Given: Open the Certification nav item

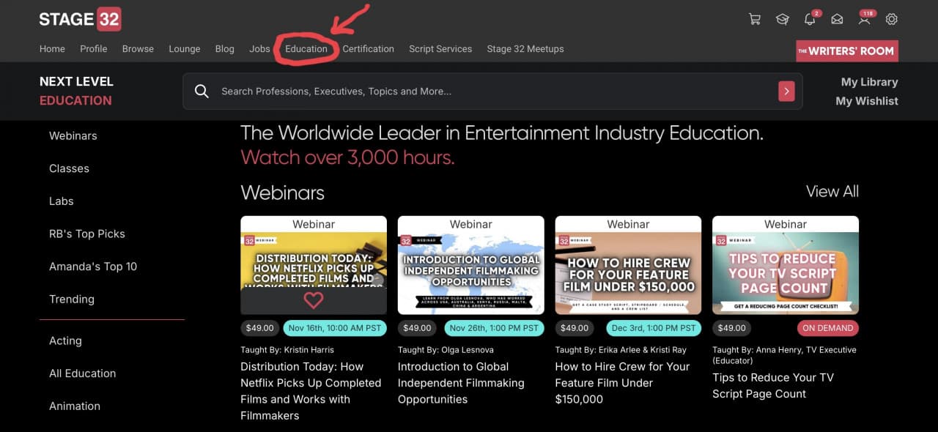Looking at the screenshot, I should click(369, 49).
